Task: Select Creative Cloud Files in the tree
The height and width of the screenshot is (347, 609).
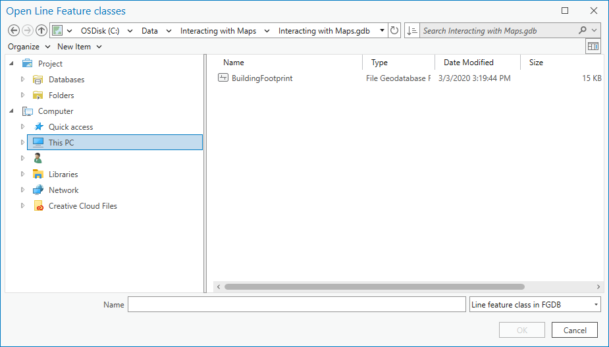Action: pos(82,206)
